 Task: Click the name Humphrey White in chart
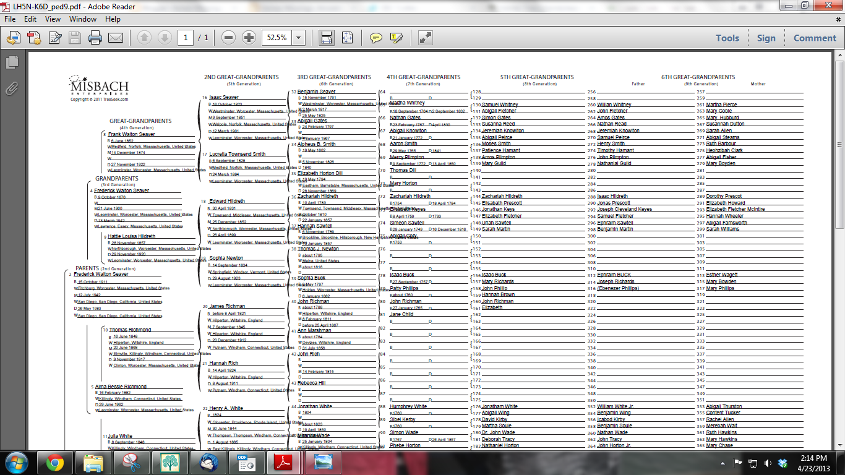[408, 406]
